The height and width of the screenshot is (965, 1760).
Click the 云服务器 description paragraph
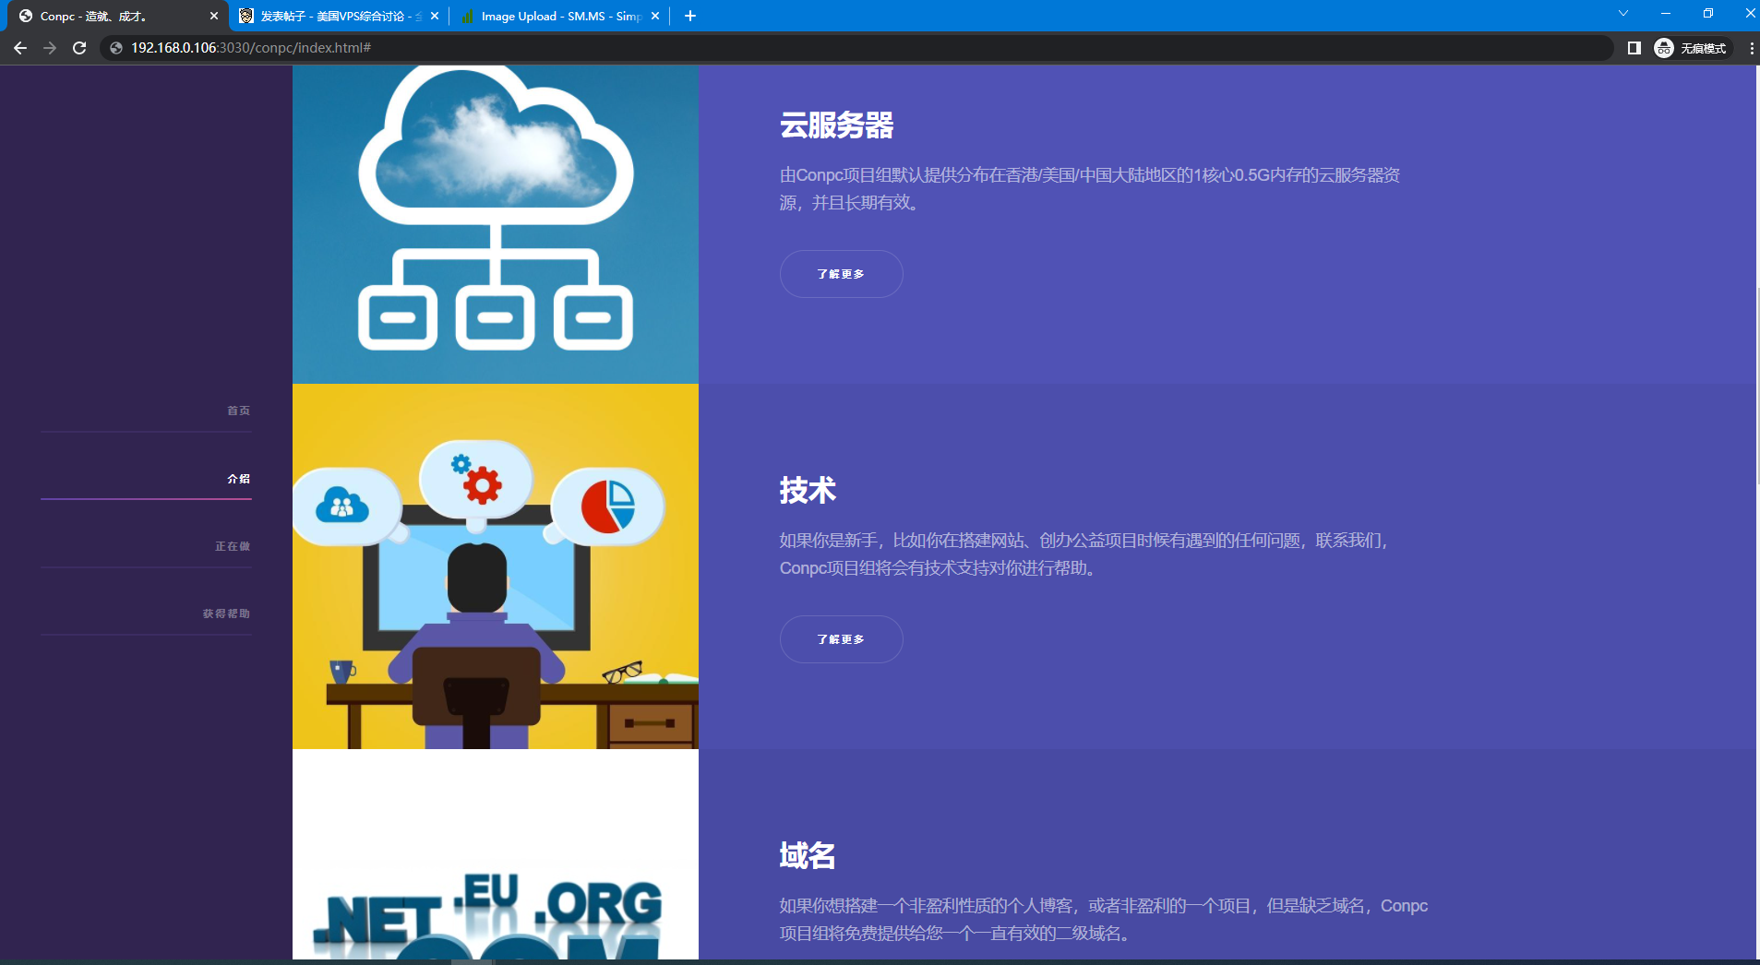[1090, 189]
